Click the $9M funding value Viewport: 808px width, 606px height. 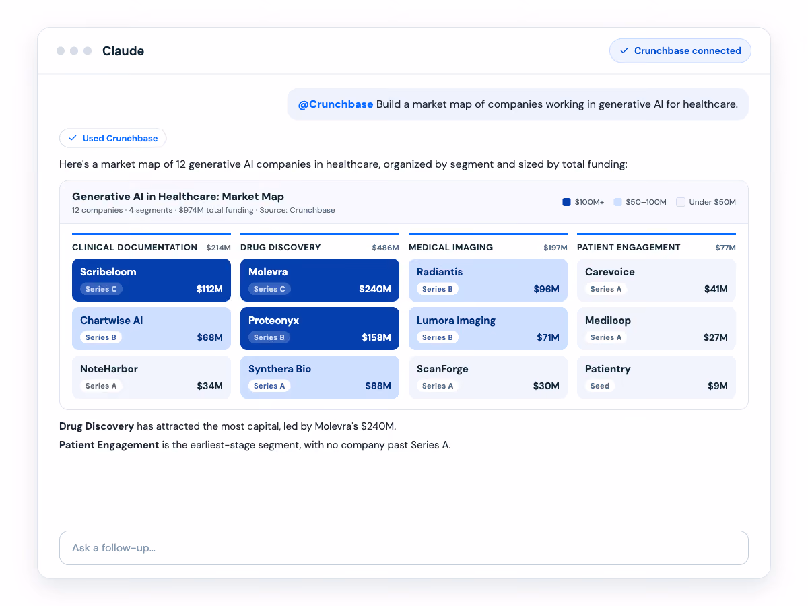pyautogui.click(x=718, y=386)
